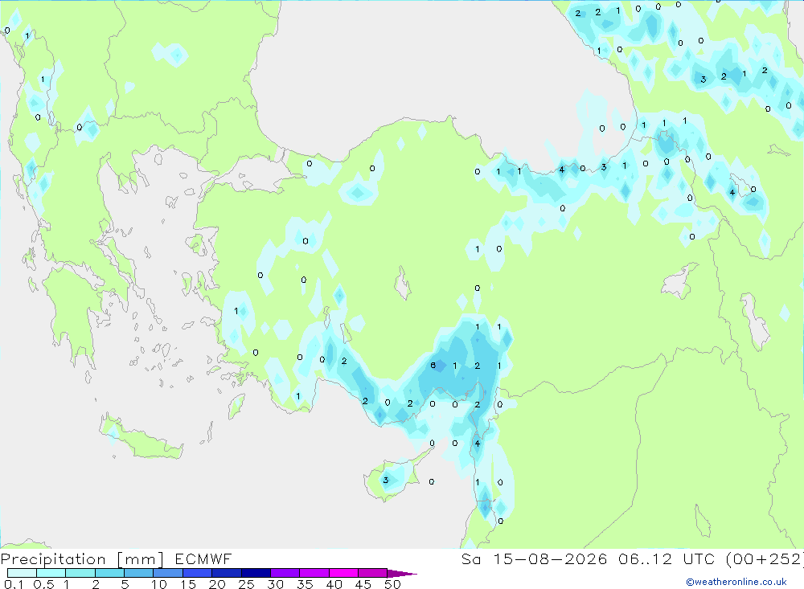
Task: Pick the legend swatch between 20 and 25
Action: [x=227, y=573]
